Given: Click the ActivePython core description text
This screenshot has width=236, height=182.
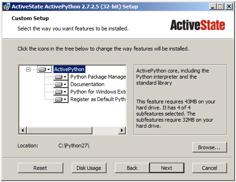Looking at the screenshot, I should pyautogui.click(x=173, y=77).
